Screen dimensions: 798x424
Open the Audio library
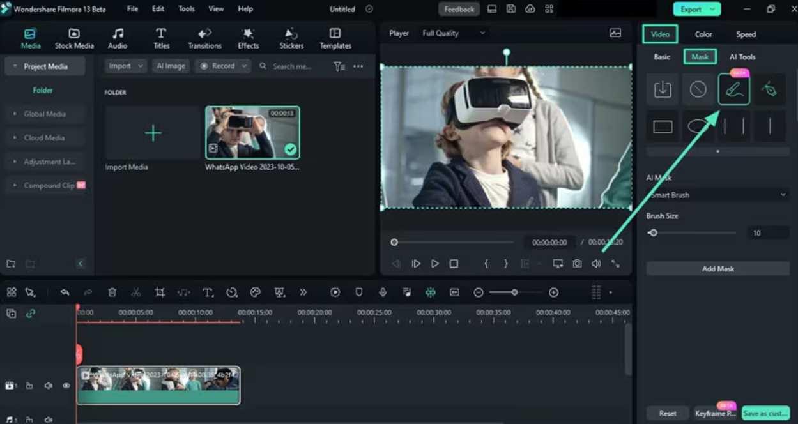[x=118, y=38]
